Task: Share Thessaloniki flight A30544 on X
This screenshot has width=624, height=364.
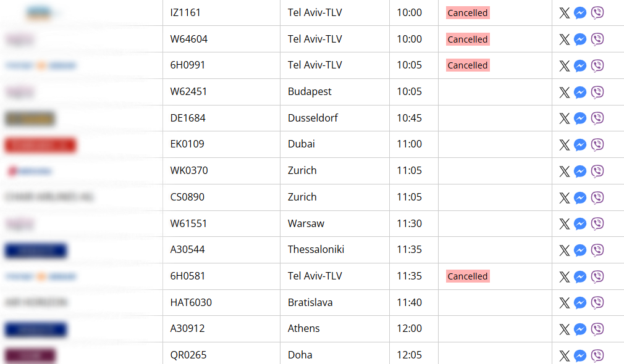Action: [564, 250]
